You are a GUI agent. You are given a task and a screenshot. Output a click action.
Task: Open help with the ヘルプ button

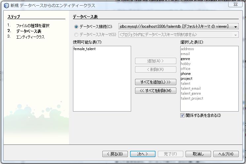pyautogui.click(x=226, y=154)
